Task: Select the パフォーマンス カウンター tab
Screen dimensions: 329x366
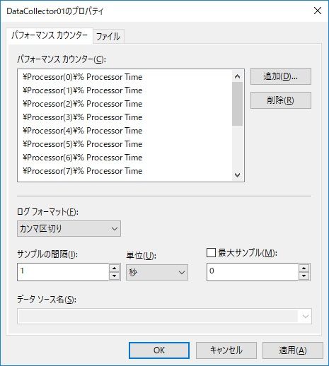Action: point(50,35)
